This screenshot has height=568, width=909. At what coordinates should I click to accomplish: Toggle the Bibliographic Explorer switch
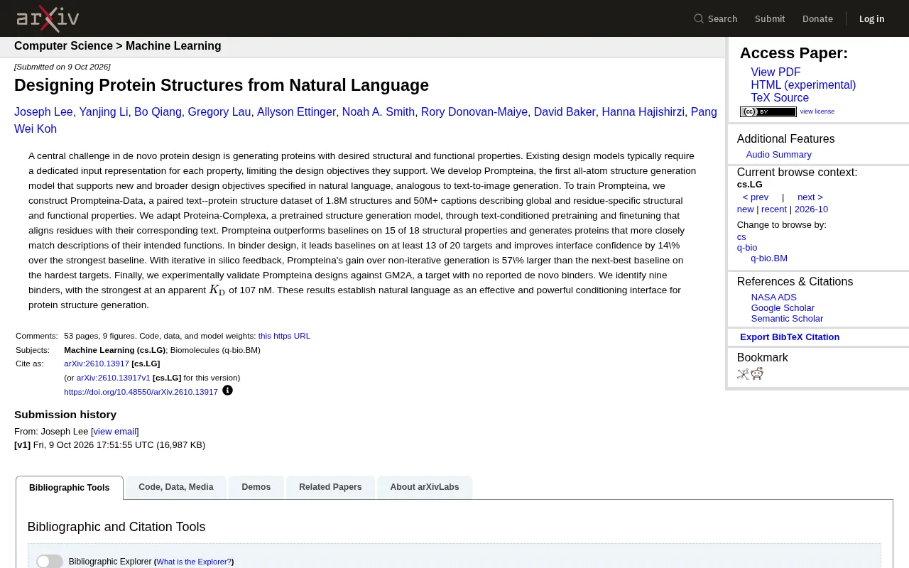coord(50,562)
